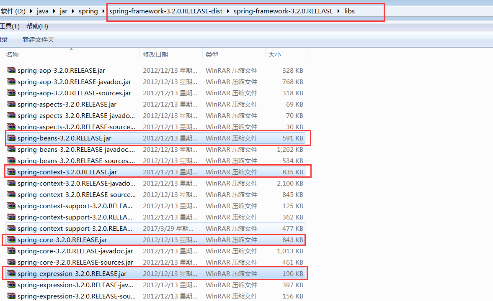Click the 新建文件夹 button
The image size is (493, 301).
[39, 40]
